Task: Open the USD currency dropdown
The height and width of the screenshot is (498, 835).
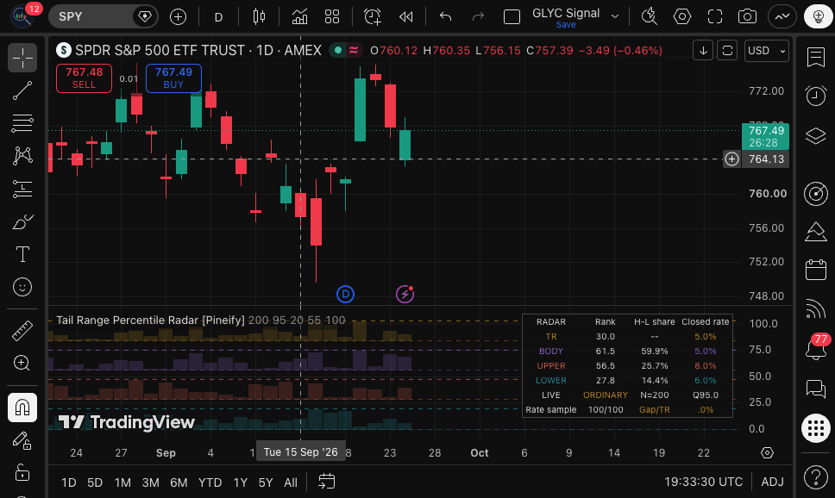Action: click(766, 51)
